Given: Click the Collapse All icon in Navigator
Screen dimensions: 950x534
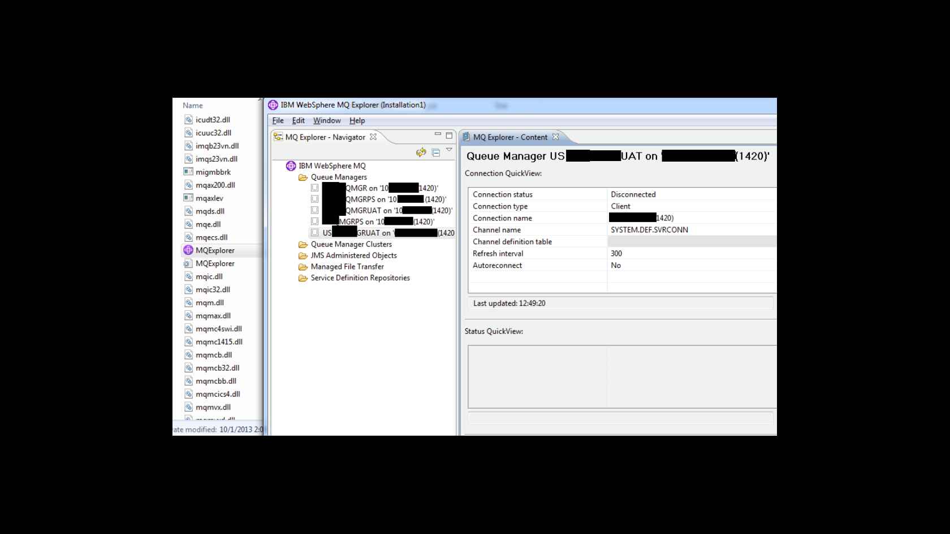Looking at the screenshot, I should (436, 153).
